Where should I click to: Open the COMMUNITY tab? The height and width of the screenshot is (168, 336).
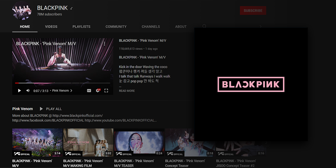(116, 27)
